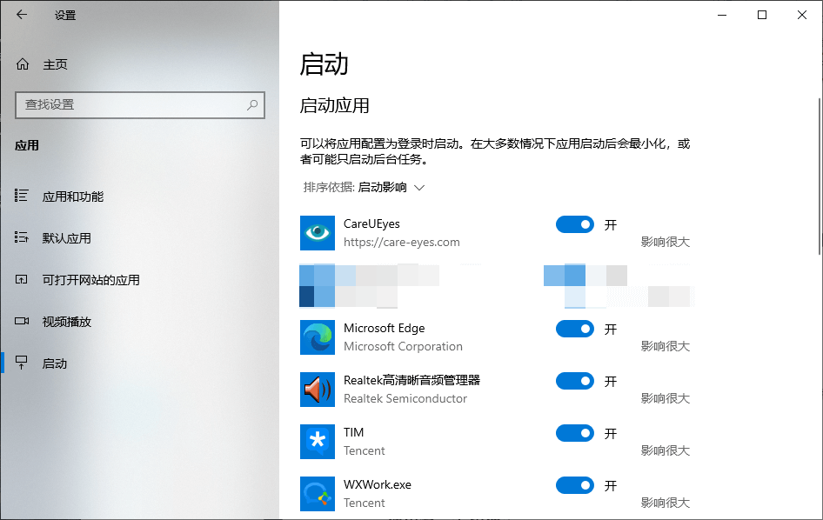Turn off Microsoft Edge startup
The height and width of the screenshot is (520, 823).
[574, 329]
